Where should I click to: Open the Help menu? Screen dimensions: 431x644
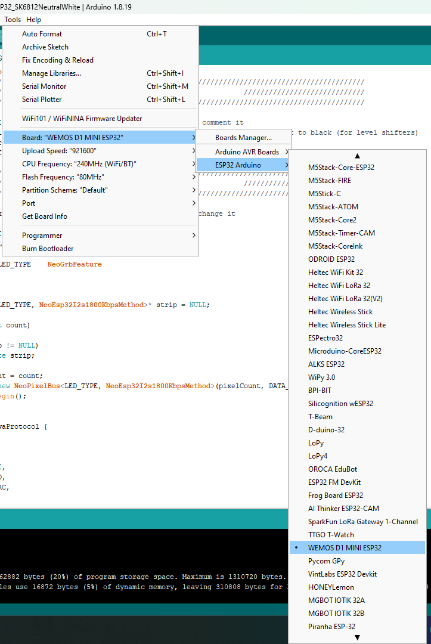33,19
